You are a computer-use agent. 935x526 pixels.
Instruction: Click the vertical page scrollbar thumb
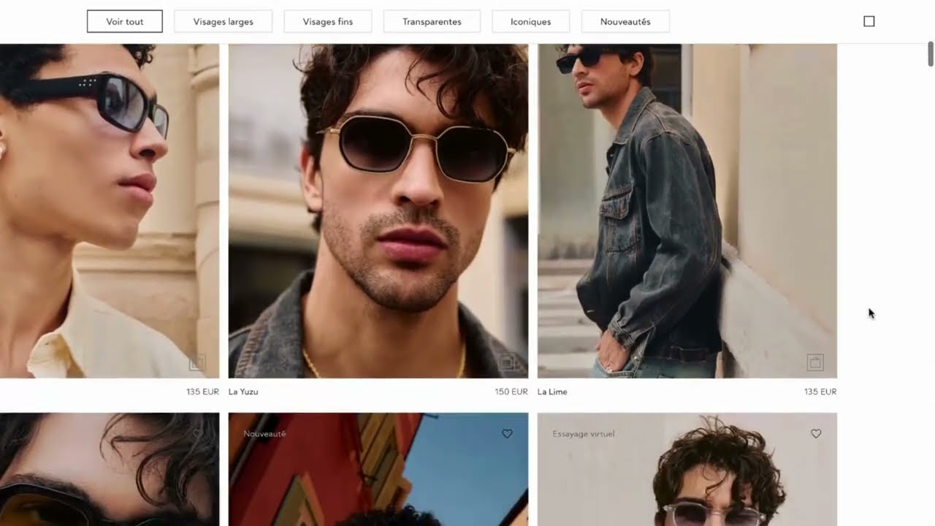[931, 54]
